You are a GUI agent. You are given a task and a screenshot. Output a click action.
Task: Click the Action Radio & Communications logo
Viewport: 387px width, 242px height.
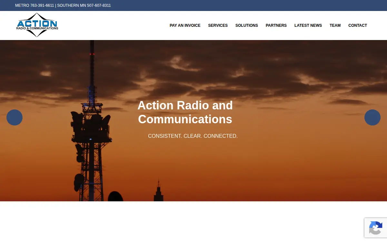click(x=37, y=25)
